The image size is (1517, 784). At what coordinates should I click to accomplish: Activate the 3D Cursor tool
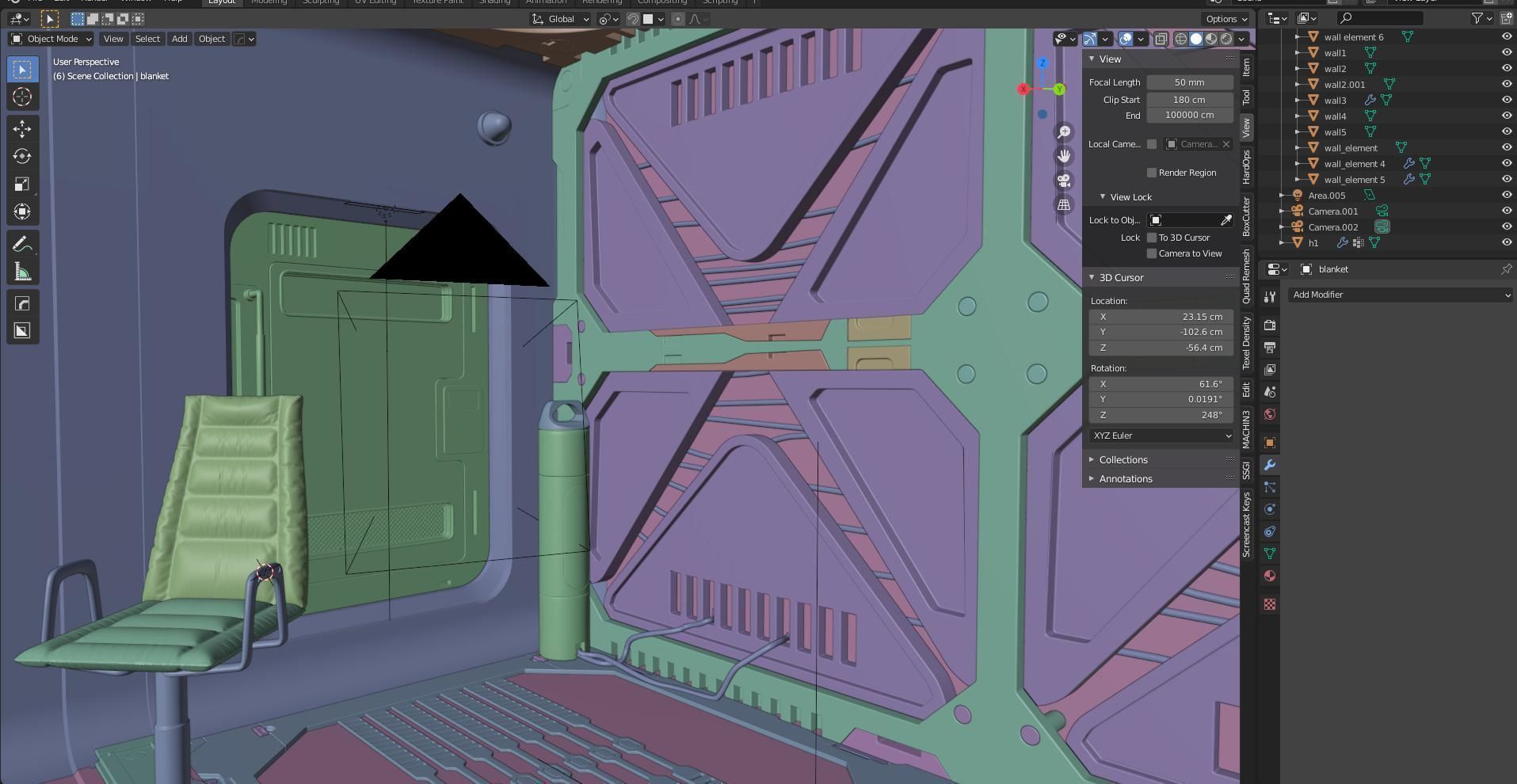click(22, 97)
